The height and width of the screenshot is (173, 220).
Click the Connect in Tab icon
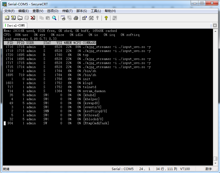(20, 18)
